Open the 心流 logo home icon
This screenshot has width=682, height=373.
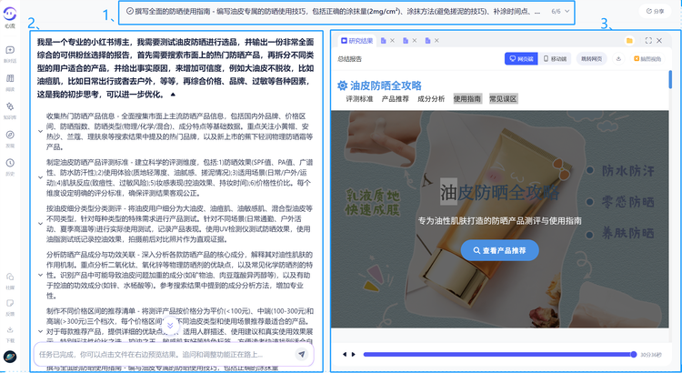[x=10, y=15]
